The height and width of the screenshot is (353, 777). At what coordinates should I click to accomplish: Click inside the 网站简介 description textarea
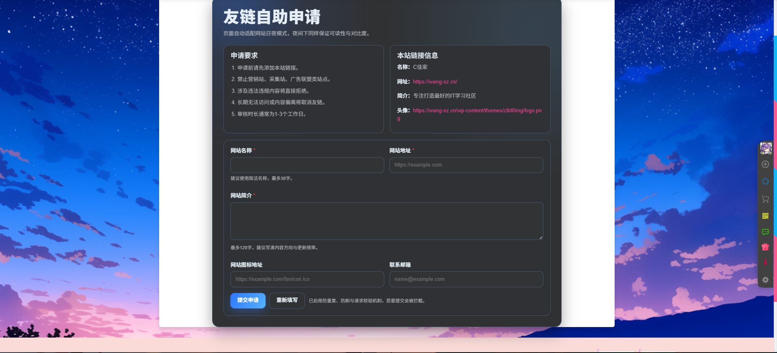pos(386,221)
